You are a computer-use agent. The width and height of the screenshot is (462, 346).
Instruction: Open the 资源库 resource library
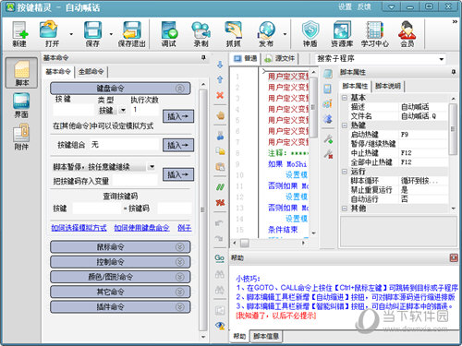[342, 34]
